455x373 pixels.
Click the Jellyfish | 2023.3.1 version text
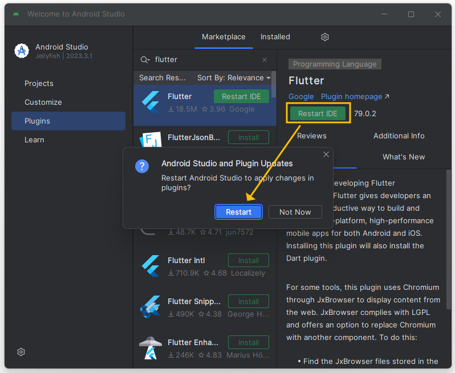coord(64,56)
